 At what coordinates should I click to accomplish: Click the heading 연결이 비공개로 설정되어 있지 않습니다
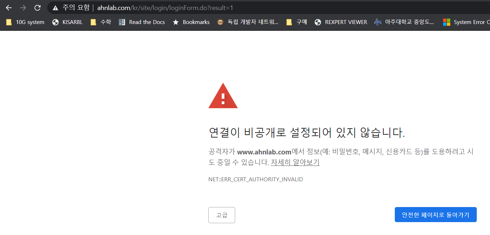pos(307,133)
